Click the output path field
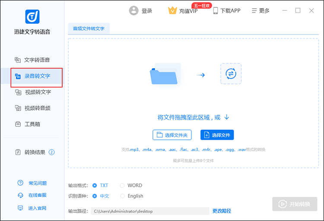The width and height of the screenshot is (324, 221). (150, 211)
